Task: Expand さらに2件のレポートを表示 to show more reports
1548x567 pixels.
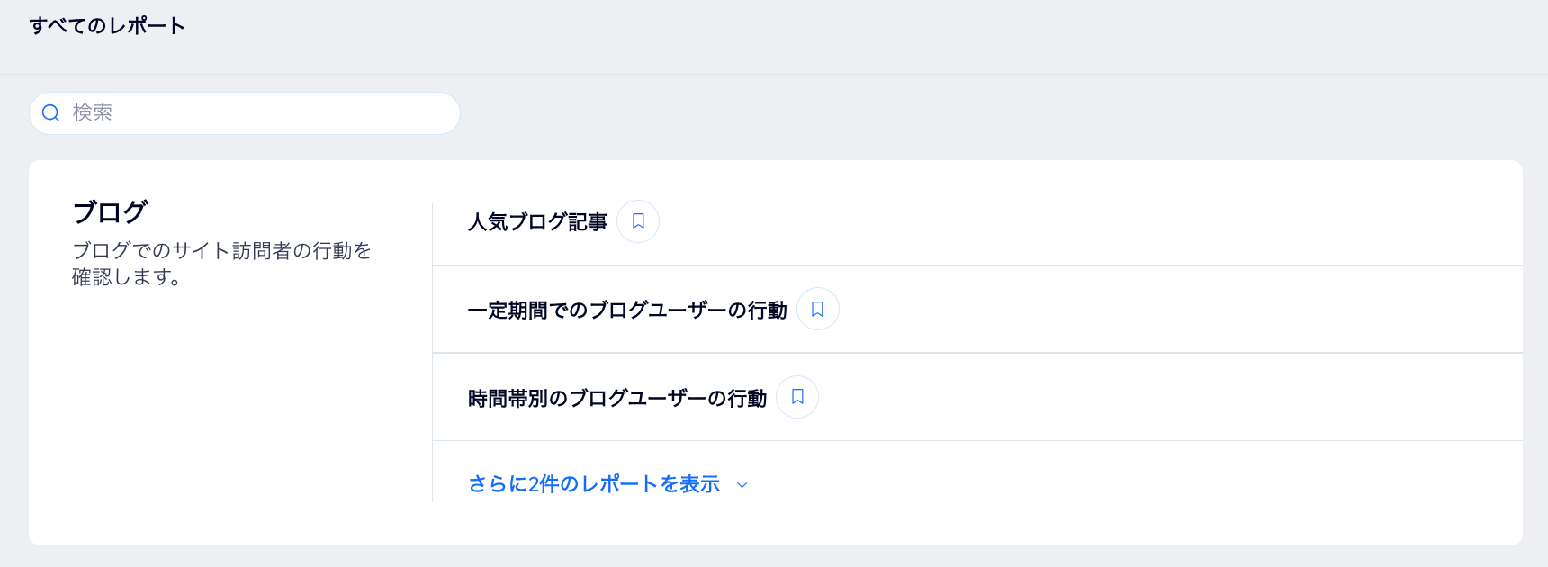Action: 593,483
